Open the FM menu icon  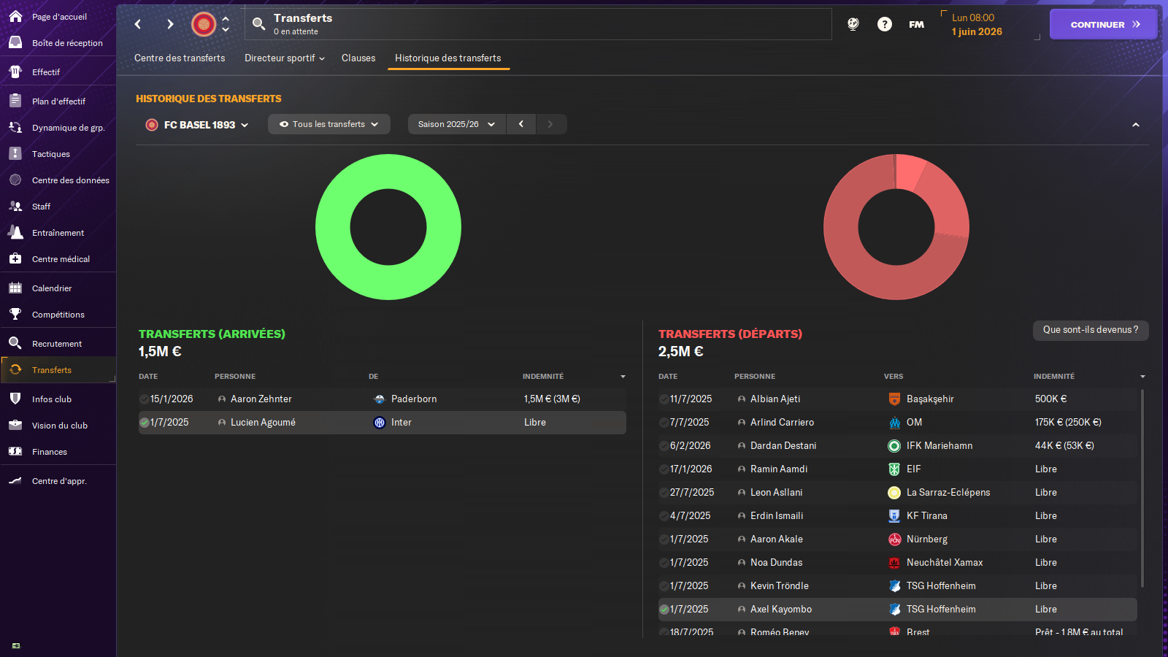pyautogui.click(x=917, y=24)
